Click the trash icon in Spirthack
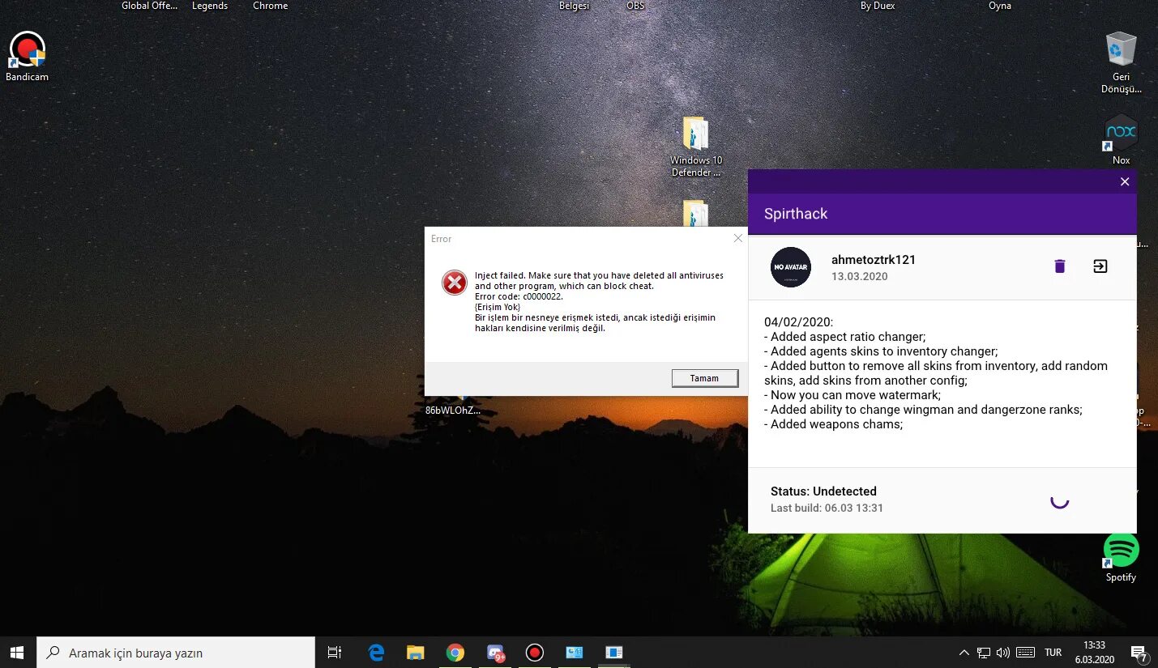 (x=1059, y=266)
